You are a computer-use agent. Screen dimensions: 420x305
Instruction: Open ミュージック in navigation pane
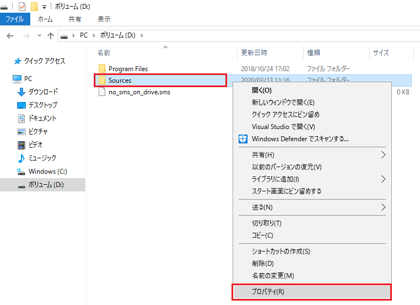click(37, 158)
